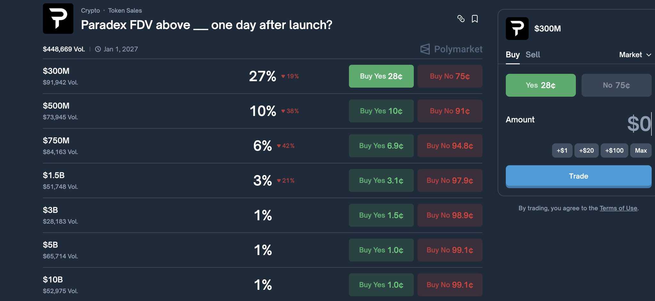
Task: Bookmark this Paradex market
Action: coord(475,19)
